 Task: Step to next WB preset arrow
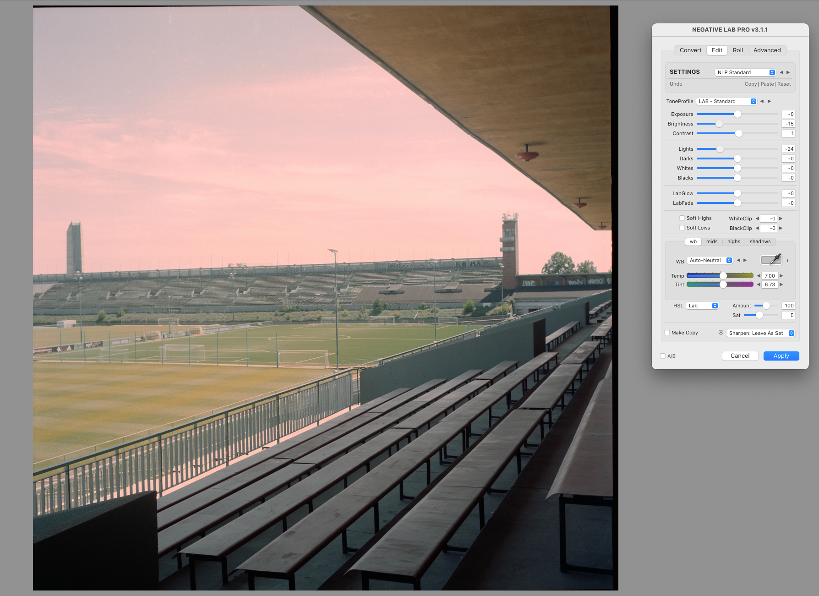[x=745, y=260]
